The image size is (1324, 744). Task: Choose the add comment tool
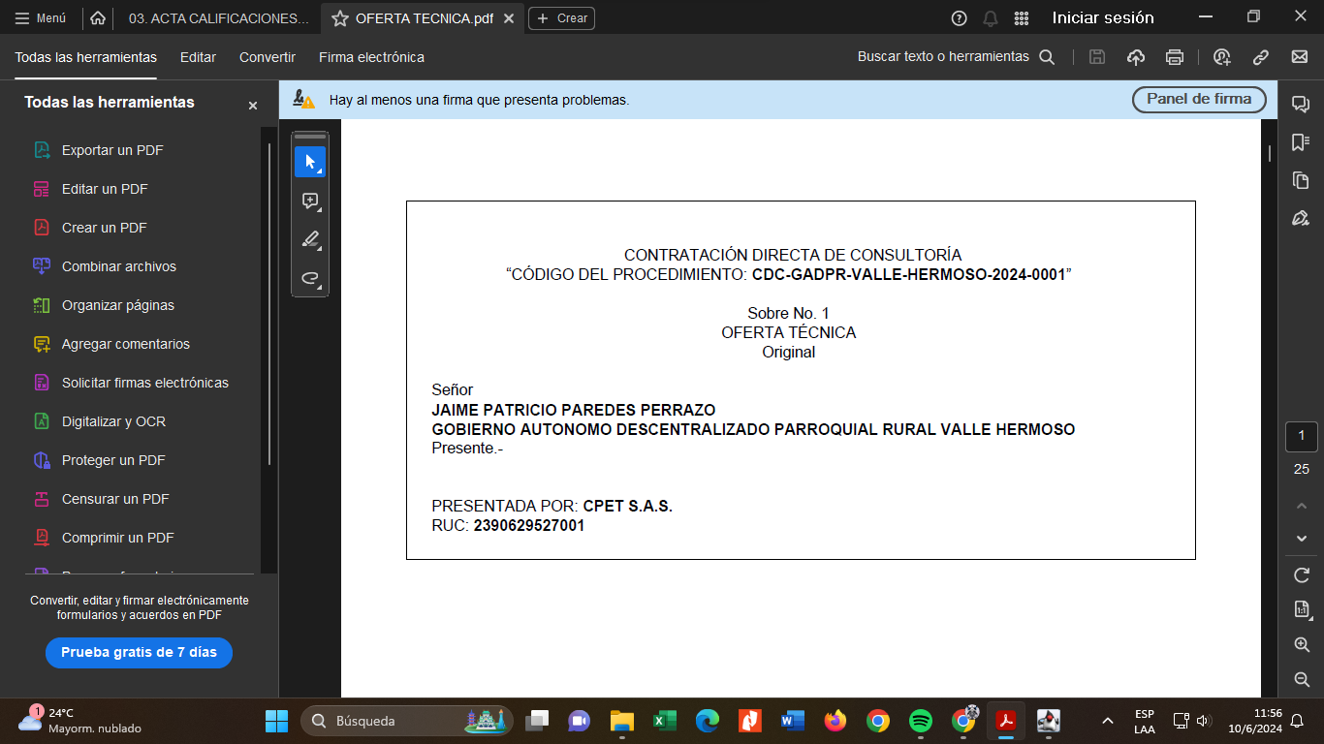310,201
